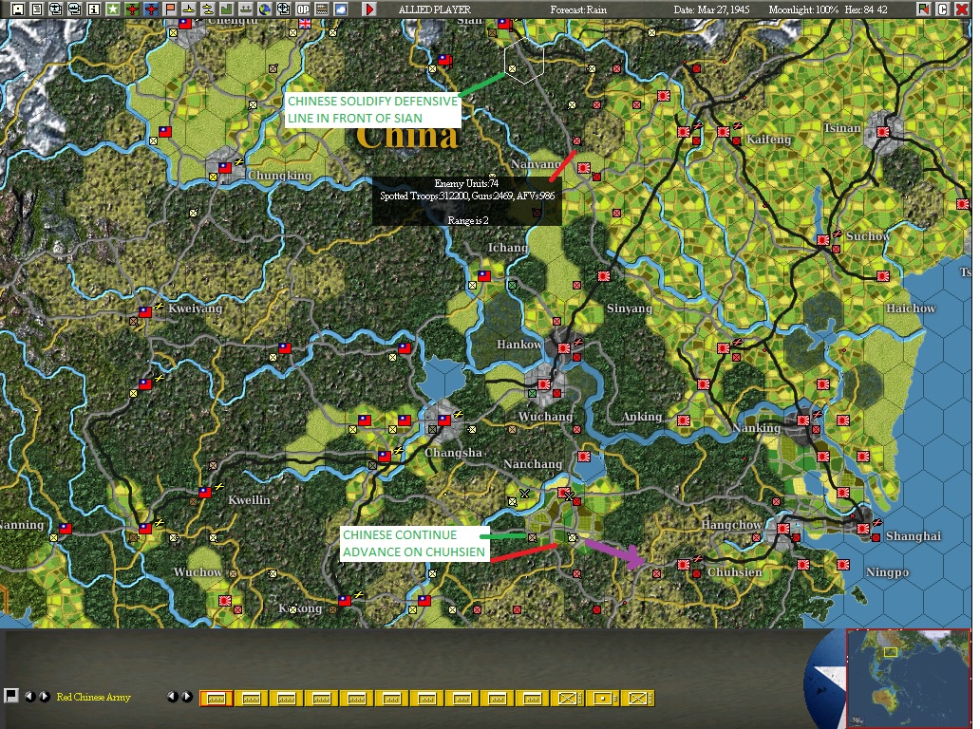Select the last crossed-box unit counter in strip

[x=637, y=699]
